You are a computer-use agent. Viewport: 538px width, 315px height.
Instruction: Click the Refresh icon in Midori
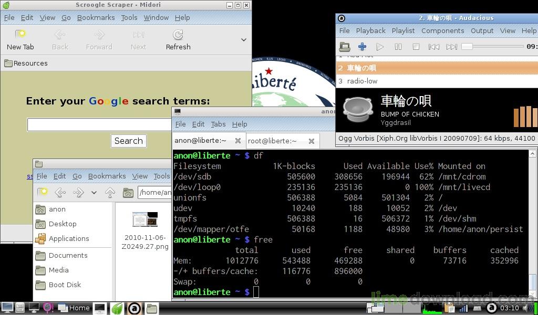[x=178, y=35]
